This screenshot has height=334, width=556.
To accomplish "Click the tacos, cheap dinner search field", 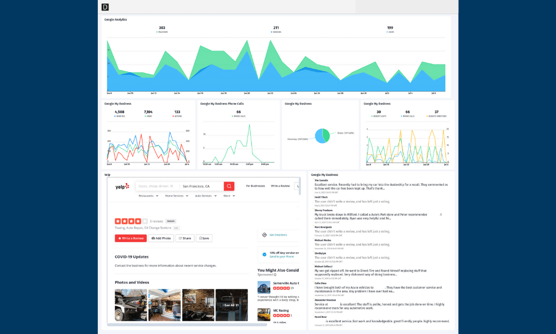I will pos(157,186).
